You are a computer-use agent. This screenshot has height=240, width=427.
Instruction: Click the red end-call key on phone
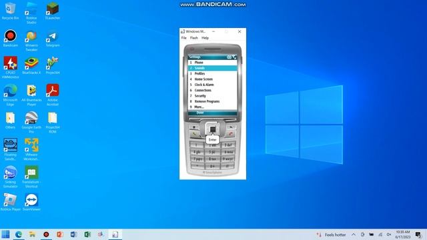[x=231, y=134]
